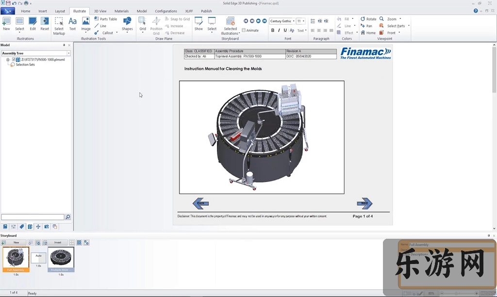Open the Century Gothic font dropdown
This screenshot has height=297, width=497.
(294, 21)
